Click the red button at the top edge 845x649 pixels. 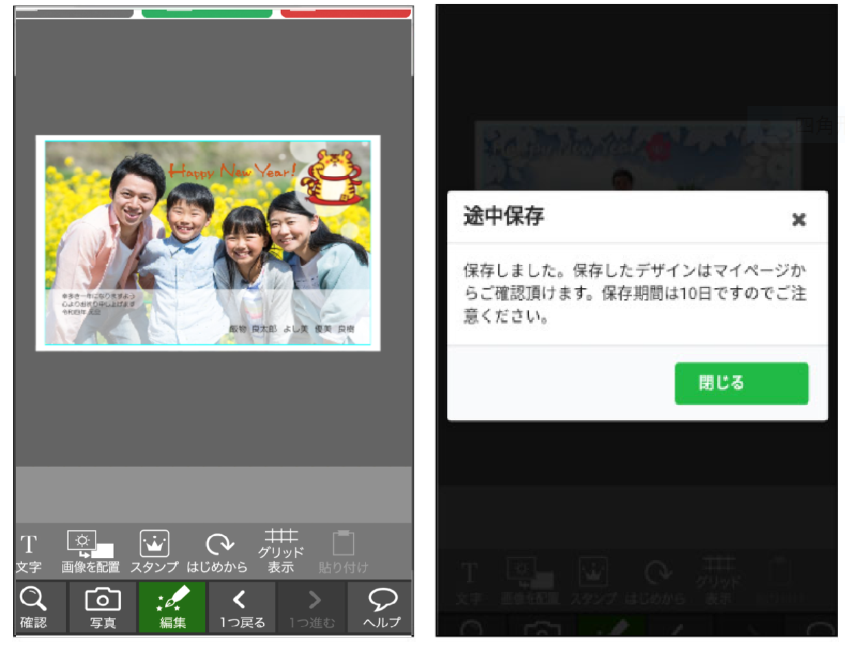click(346, 12)
